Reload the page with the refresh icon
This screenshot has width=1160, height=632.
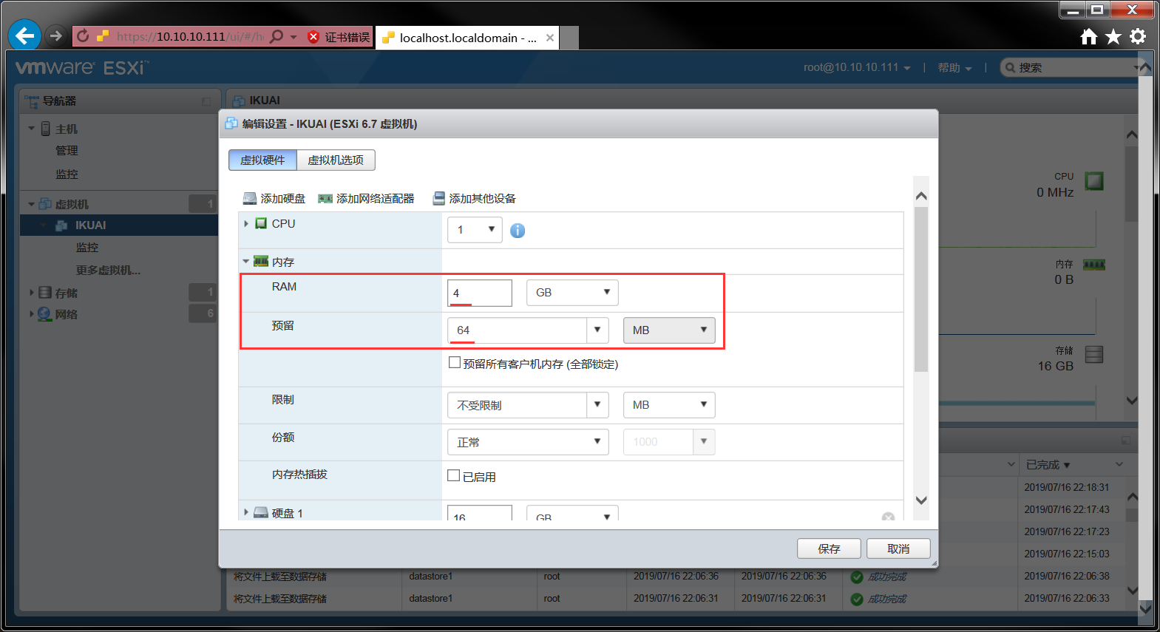tap(83, 36)
